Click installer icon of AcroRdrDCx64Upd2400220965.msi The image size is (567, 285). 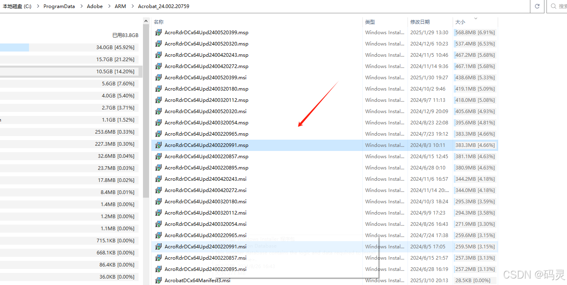pyautogui.click(x=159, y=235)
